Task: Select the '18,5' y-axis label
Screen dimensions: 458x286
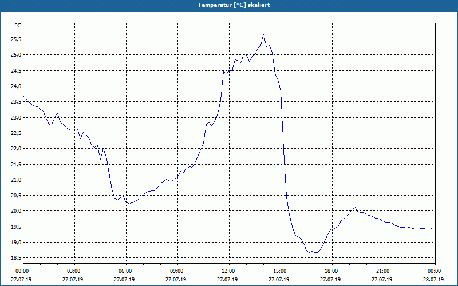Action: [16, 258]
